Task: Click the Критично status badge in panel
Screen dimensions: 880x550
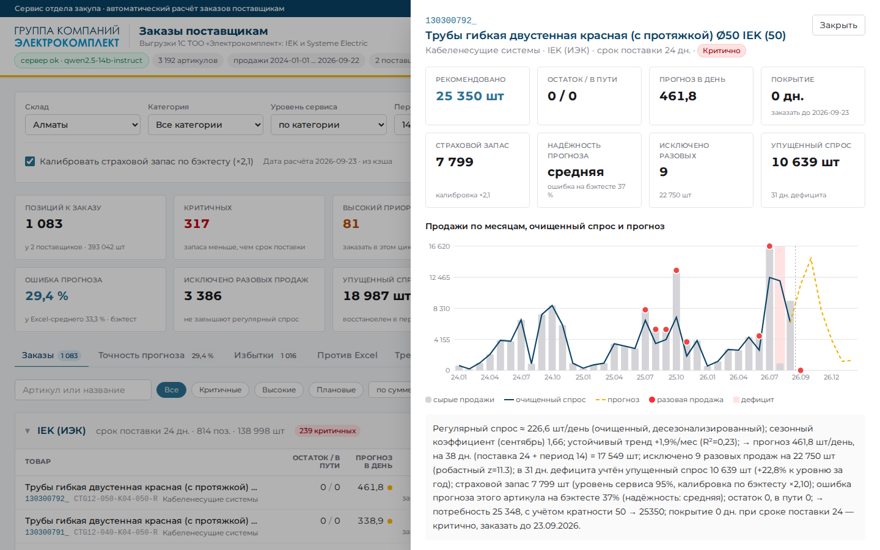Action: point(721,51)
